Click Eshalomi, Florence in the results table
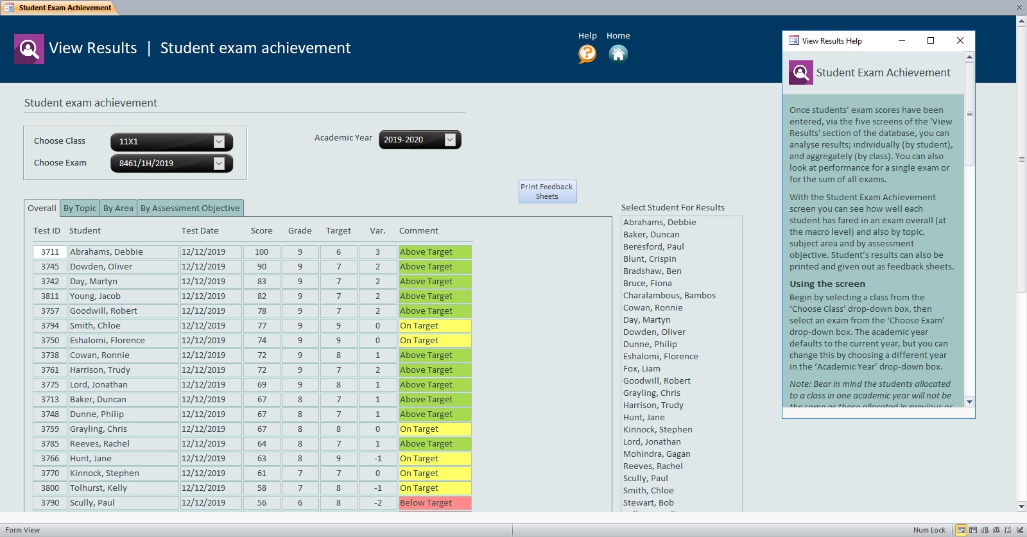The height and width of the screenshot is (537, 1027). pyautogui.click(x=123, y=341)
